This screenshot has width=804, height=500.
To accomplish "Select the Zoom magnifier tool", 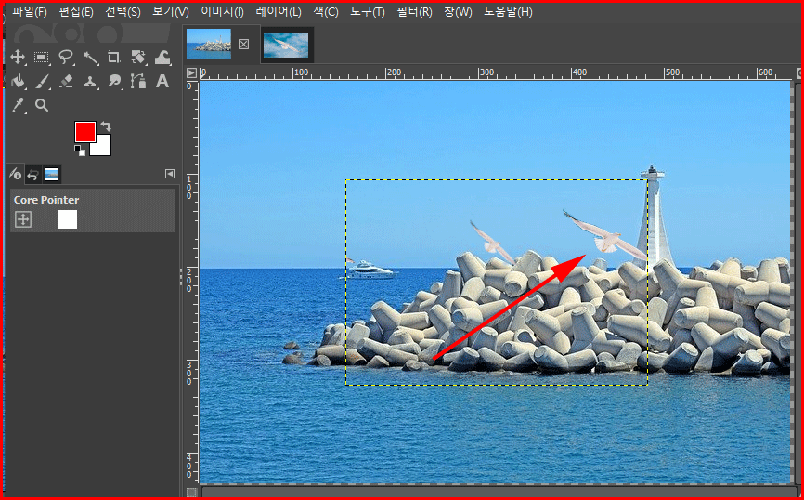I will (42, 105).
